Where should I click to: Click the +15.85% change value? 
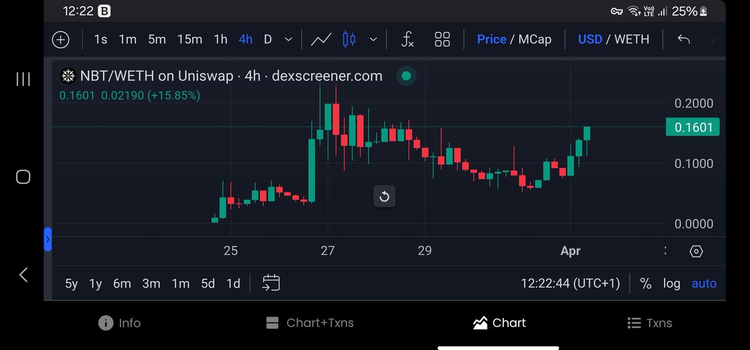tap(174, 96)
